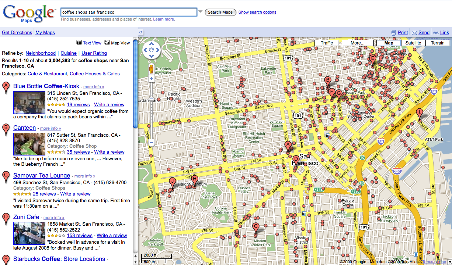Switch to Terrain map view
Screen dimensions: 452x265
pos(438,43)
